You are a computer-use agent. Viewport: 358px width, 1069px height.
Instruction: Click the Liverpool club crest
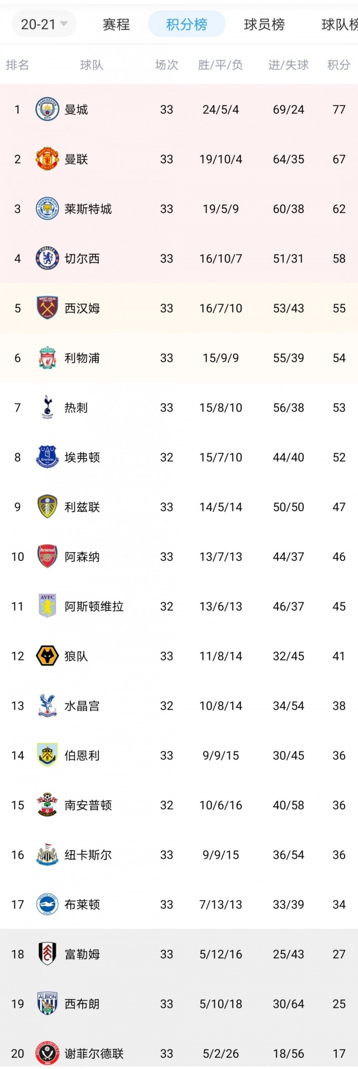point(46,357)
